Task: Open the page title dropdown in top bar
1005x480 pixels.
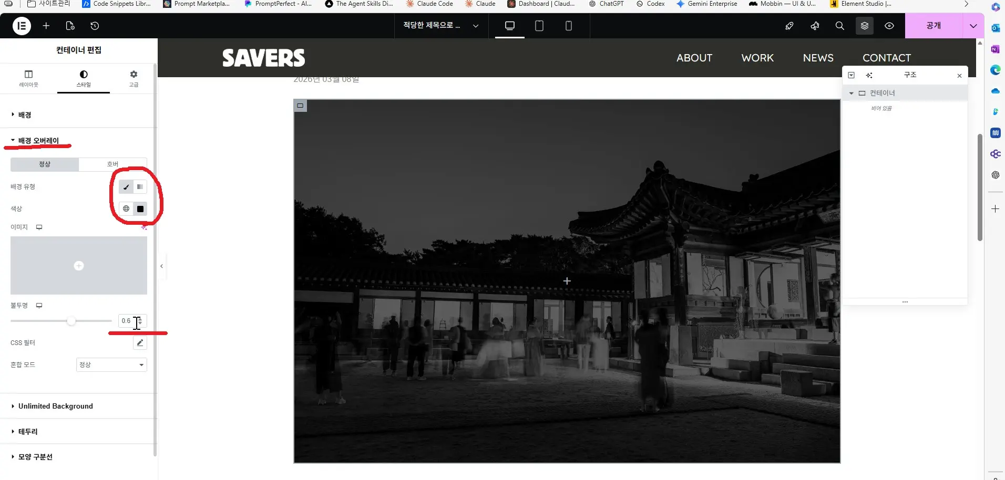Action: 442,26
